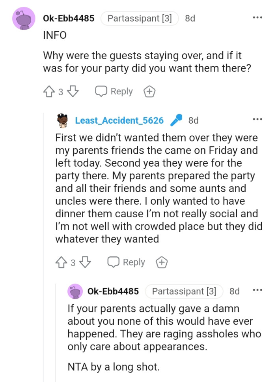Click the 8d timestamp on the top comment
The height and width of the screenshot is (382, 276).
coord(190,18)
